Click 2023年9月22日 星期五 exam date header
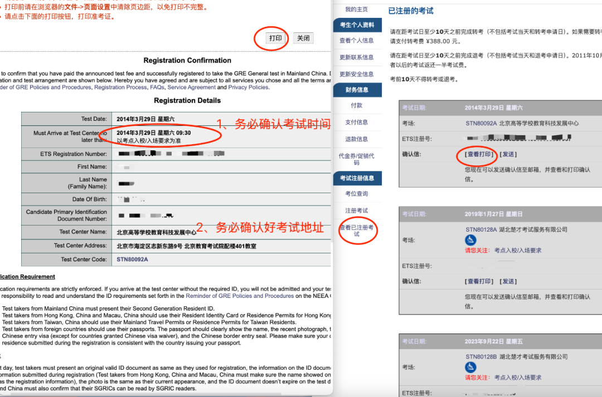Viewport: 602px width, 397px height. 493,341
